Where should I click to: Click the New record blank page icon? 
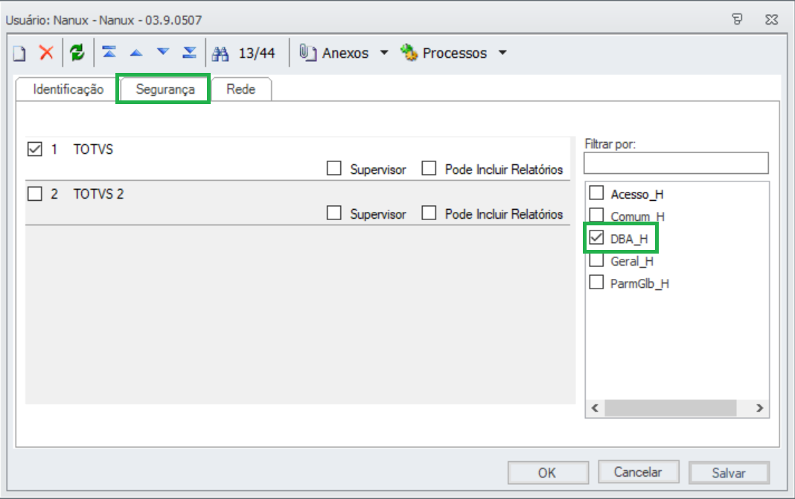[20, 54]
